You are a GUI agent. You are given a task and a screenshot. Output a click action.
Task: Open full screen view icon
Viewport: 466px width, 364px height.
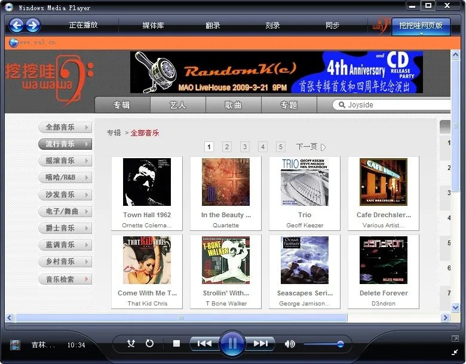[455, 339]
